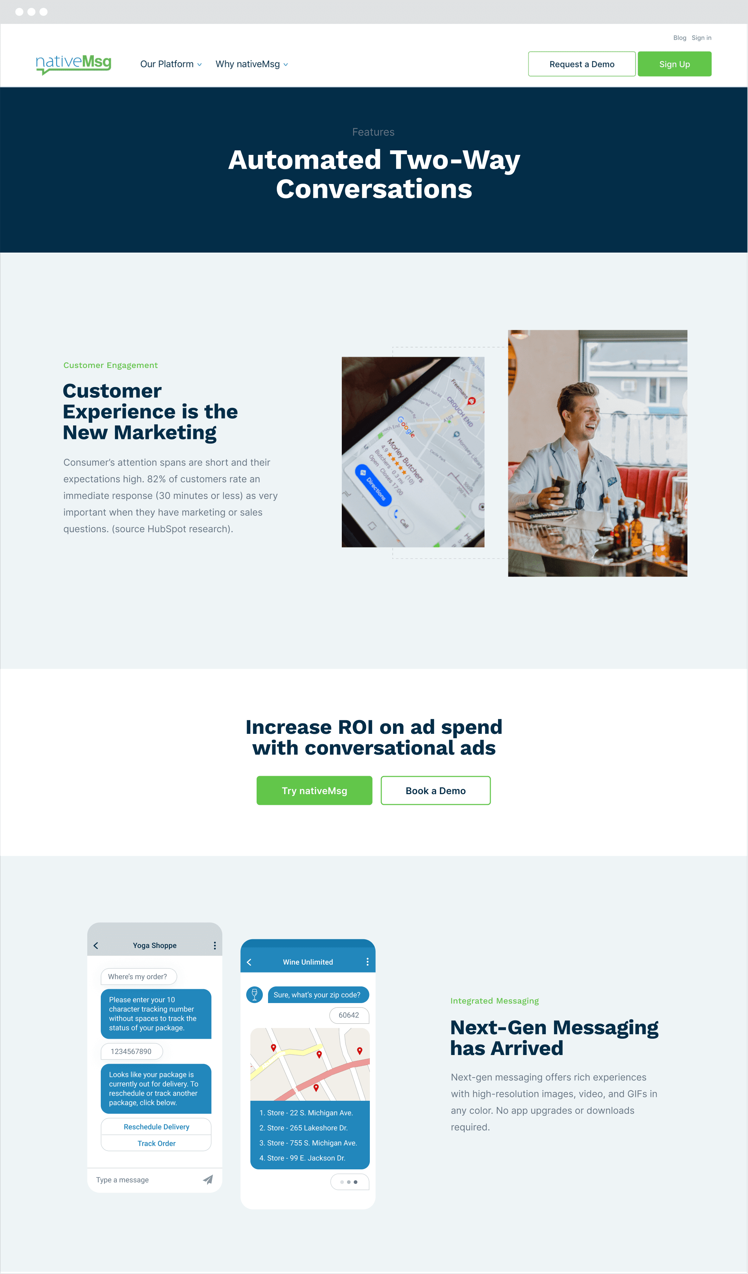Select the Track Order button
The width and height of the screenshot is (748, 1274).
click(x=157, y=1144)
